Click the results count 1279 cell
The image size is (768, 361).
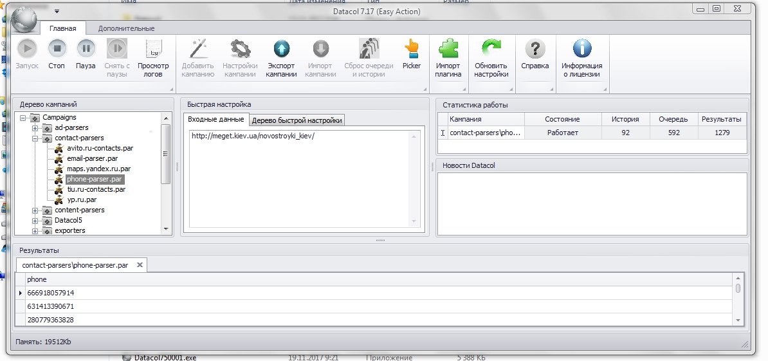(722, 133)
